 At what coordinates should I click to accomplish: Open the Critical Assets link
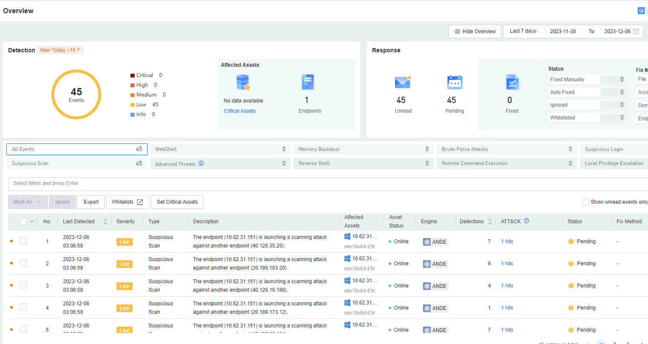point(240,111)
